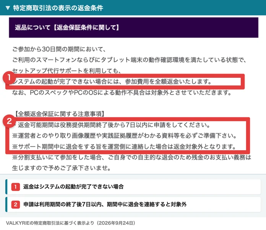The width and height of the screenshot is (266, 230).
Task: Click the line 運営者とのやり取り画像履歴や実践証拠履歴
Action: click(124, 136)
